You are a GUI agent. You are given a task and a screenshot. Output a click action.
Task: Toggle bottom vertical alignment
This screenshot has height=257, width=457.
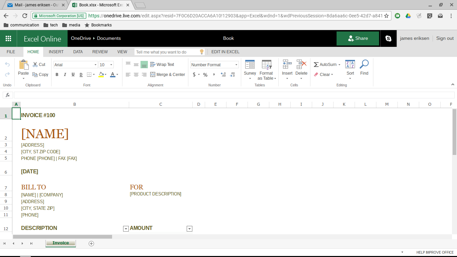tap(144, 65)
